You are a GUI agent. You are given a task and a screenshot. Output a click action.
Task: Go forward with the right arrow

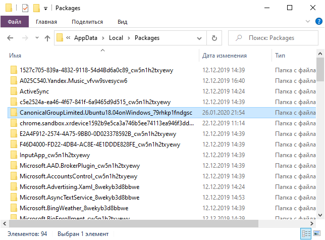pyautogui.click(x=25, y=38)
